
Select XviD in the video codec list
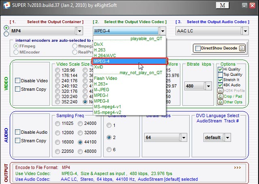pyautogui.click(x=99, y=66)
